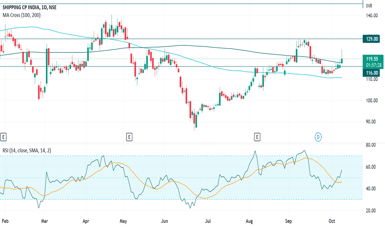Viewport: 385px width, 227px height.
Task: Select the 129.00 price level label
Action: [x=372, y=39]
